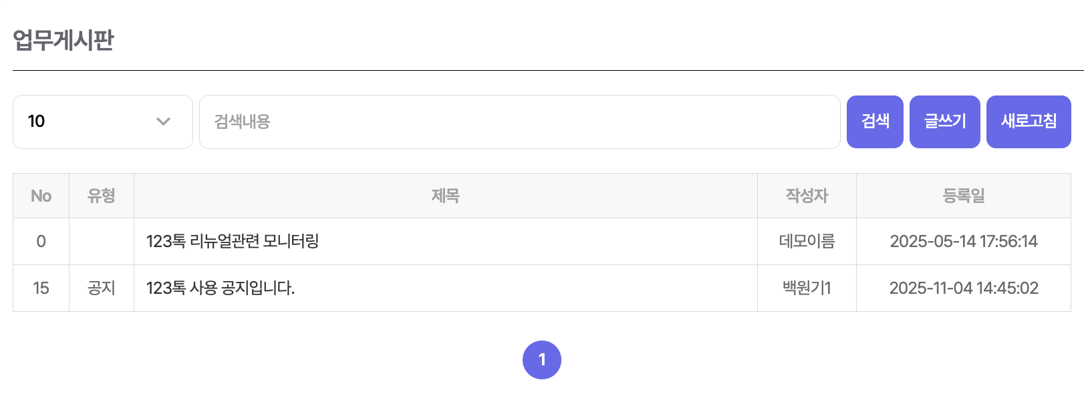Click the 글쓰기 write post button
The image size is (1084, 394).
tap(944, 122)
